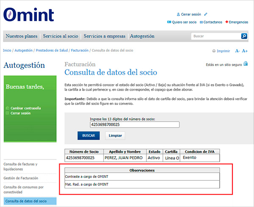The image size is (254, 207).
Task: Click the BUSCAR button
Action: [88, 135]
